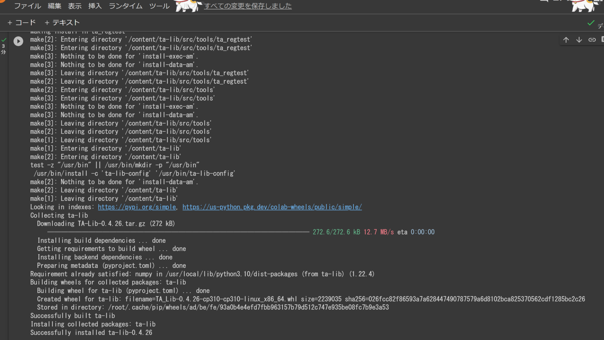Select make[2] Entering directory '/content/ta-lib' line
Screen dimensions: 604x340
click(x=106, y=157)
